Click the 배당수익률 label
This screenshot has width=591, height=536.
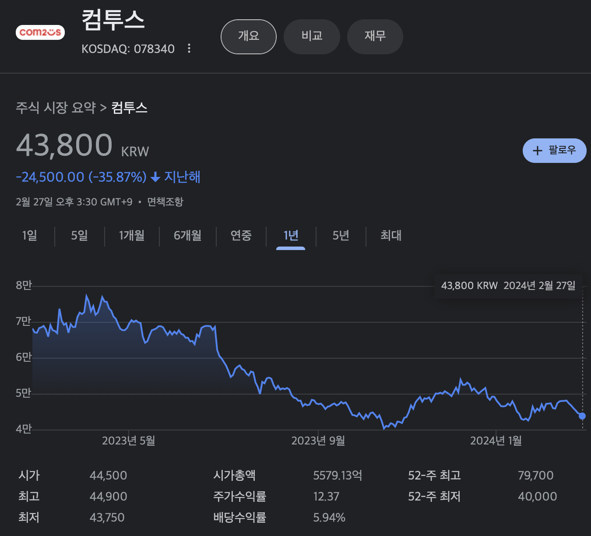point(239,518)
